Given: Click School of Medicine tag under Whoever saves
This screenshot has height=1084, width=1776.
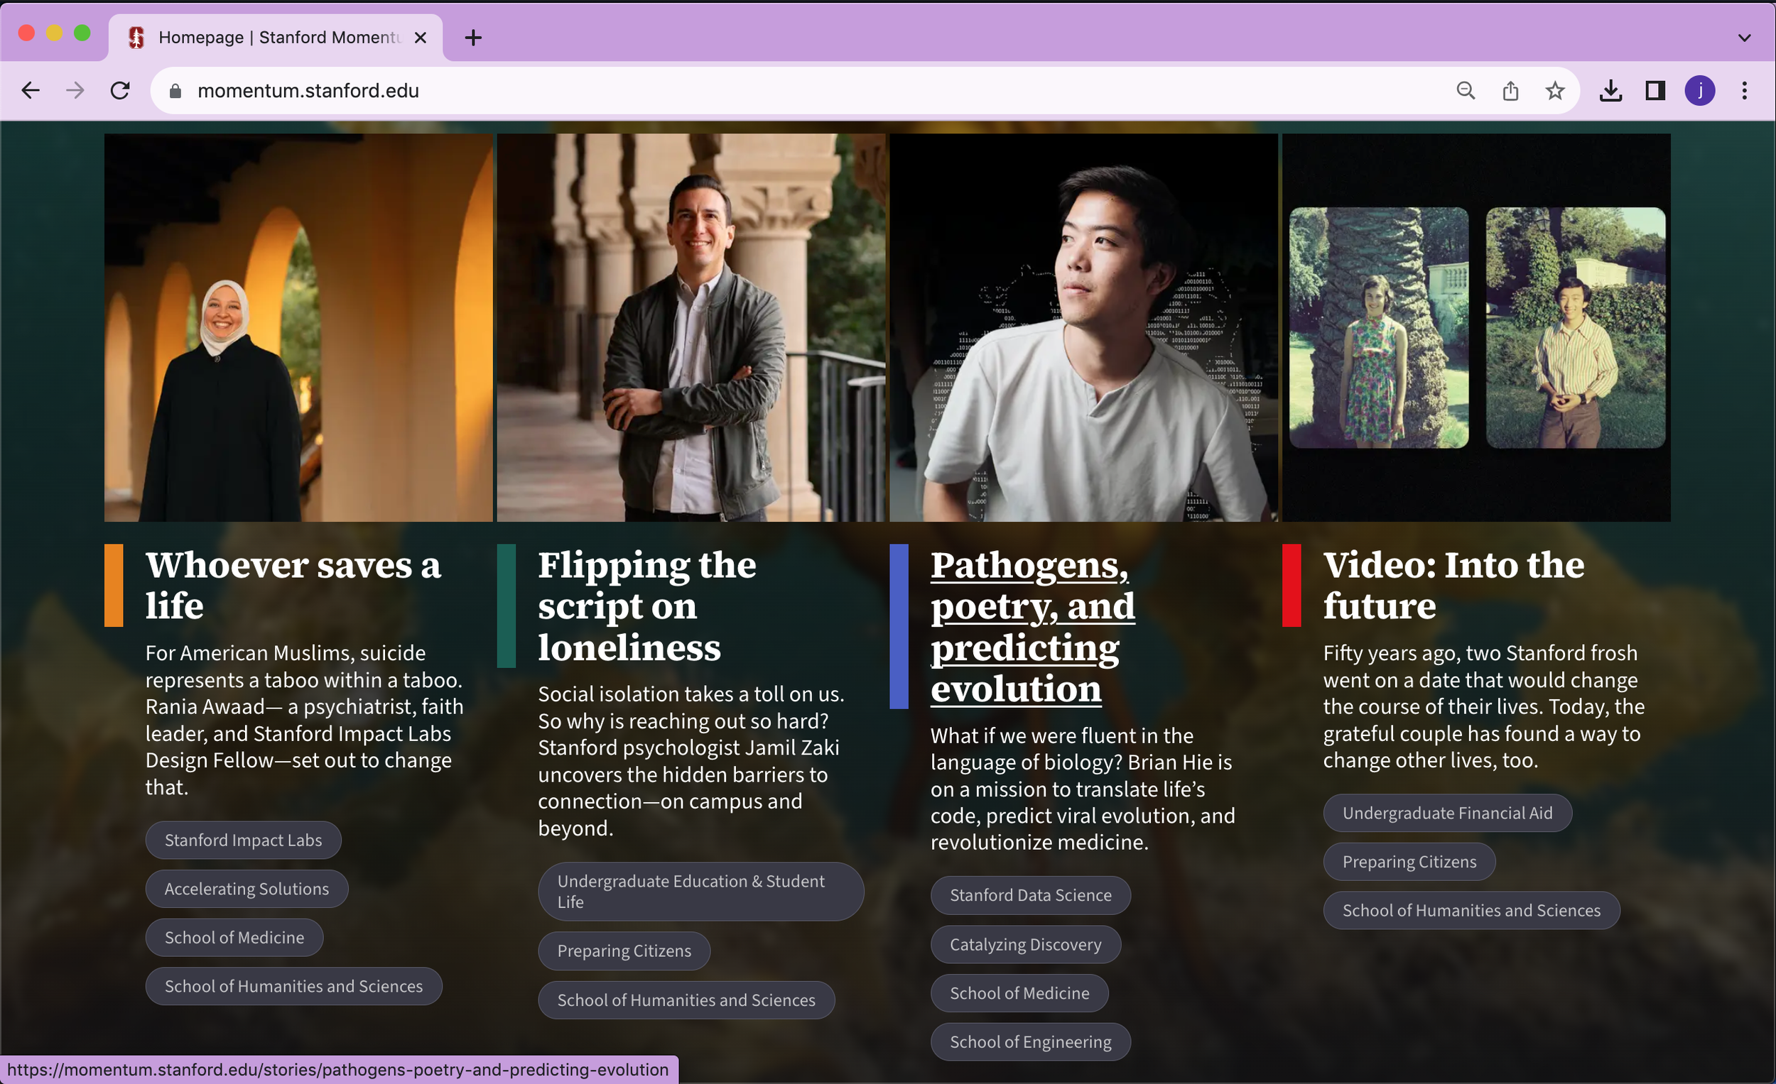Looking at the screenshot, I should 234,937.
